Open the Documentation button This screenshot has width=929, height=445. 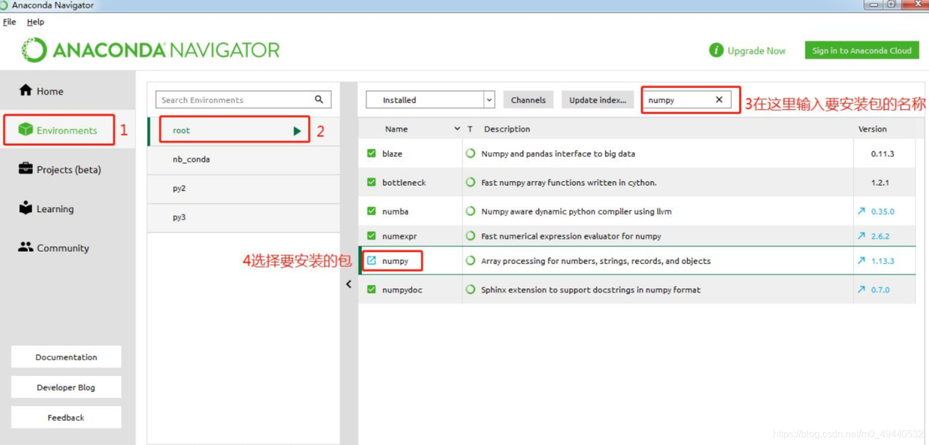(x=66, y=357)
